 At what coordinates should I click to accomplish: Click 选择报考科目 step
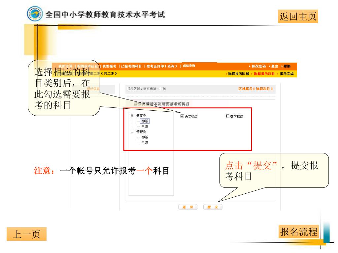tap(264, 74)
